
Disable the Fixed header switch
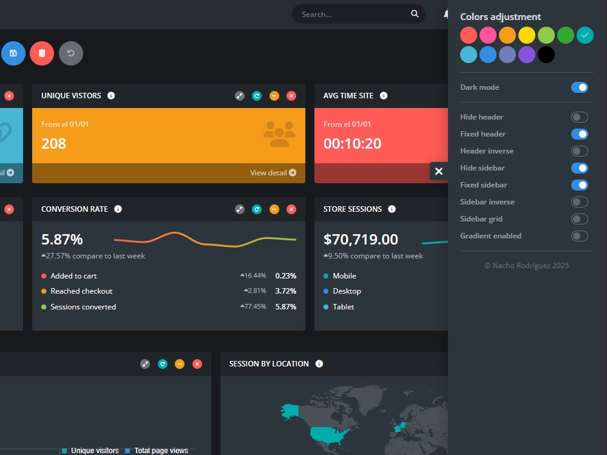tap(580, 134)
